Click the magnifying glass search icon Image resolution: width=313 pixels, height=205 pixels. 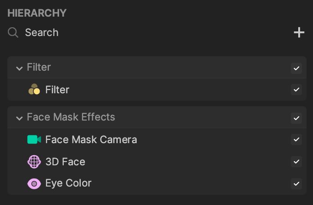point(13,32)
